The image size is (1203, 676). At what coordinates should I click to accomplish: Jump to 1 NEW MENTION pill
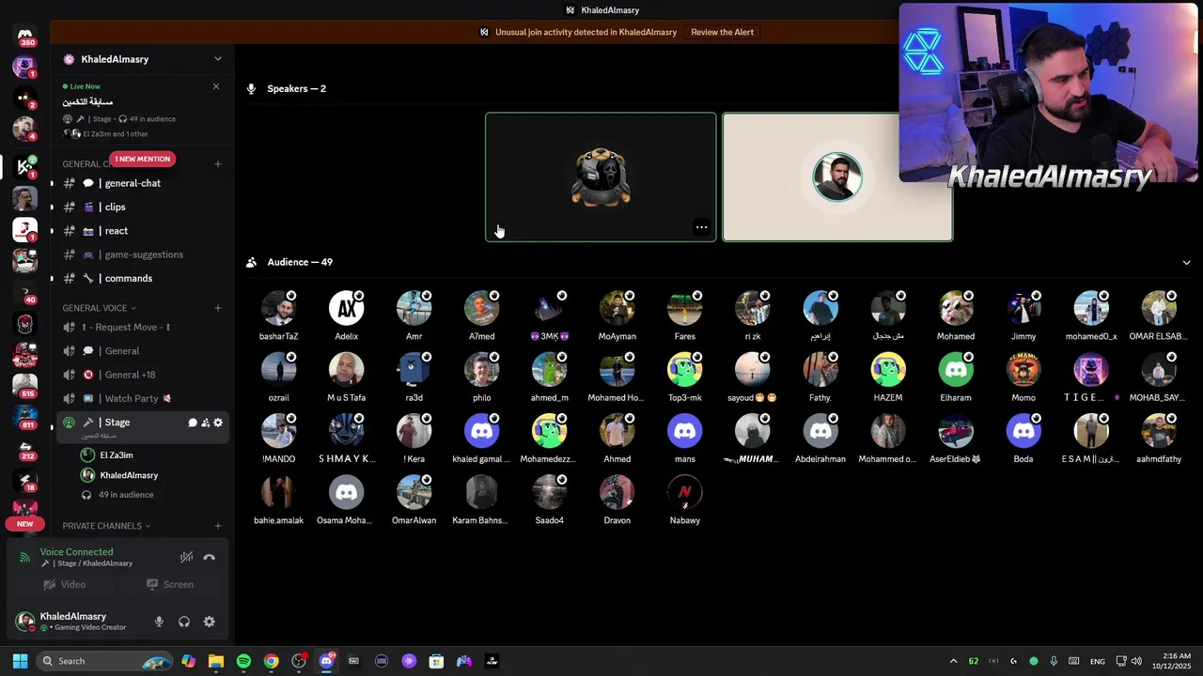click(142, 159)
